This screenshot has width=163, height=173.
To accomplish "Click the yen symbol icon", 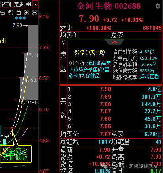I will pos(63,43).
